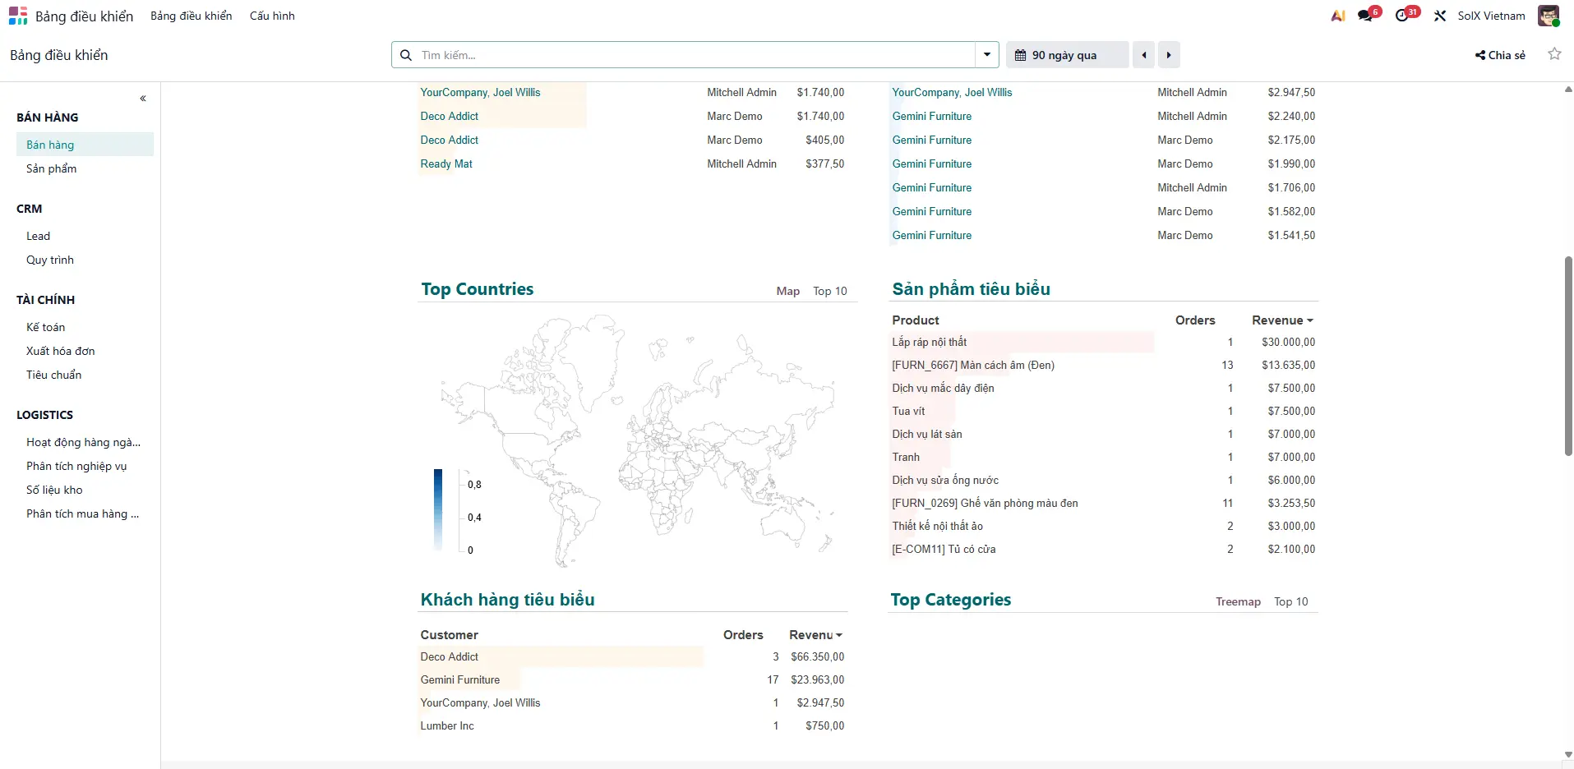Click the 'Chia sẻ' share button
Viewport: 1574px width, 769px height.
pyautogui.click(x=1500, y=55)
